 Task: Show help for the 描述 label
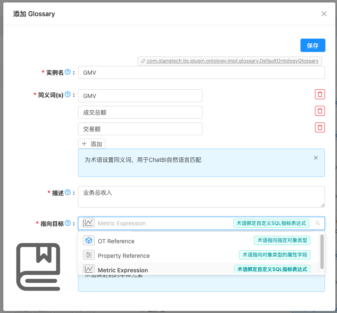68,192
